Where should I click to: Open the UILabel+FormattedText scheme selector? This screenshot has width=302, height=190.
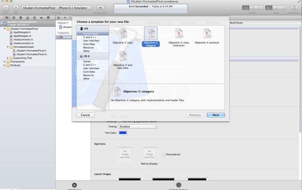pyautogui.click(x=39, y=8)
